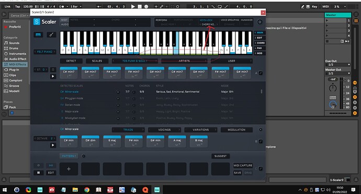Save the pattern with SAVE button
The height and width of the screenshot is (194, 361).
point(238,173)
